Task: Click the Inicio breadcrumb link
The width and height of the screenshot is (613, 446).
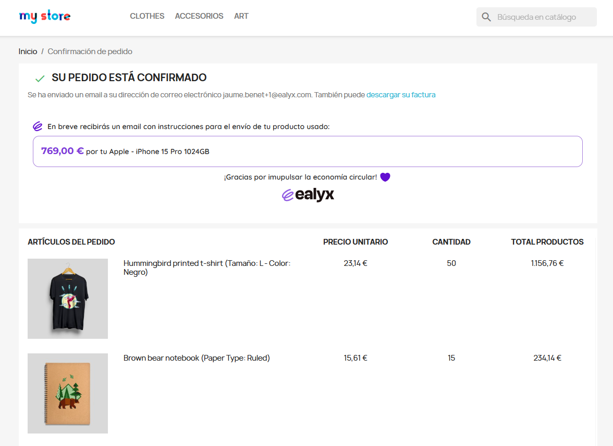Action: (x=28, y=52)
